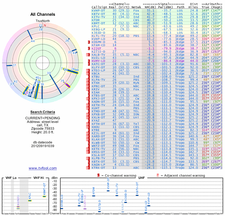
Task: Click the co-channel warning icon beside K06PM-D
Action: (x=89, y=42)
